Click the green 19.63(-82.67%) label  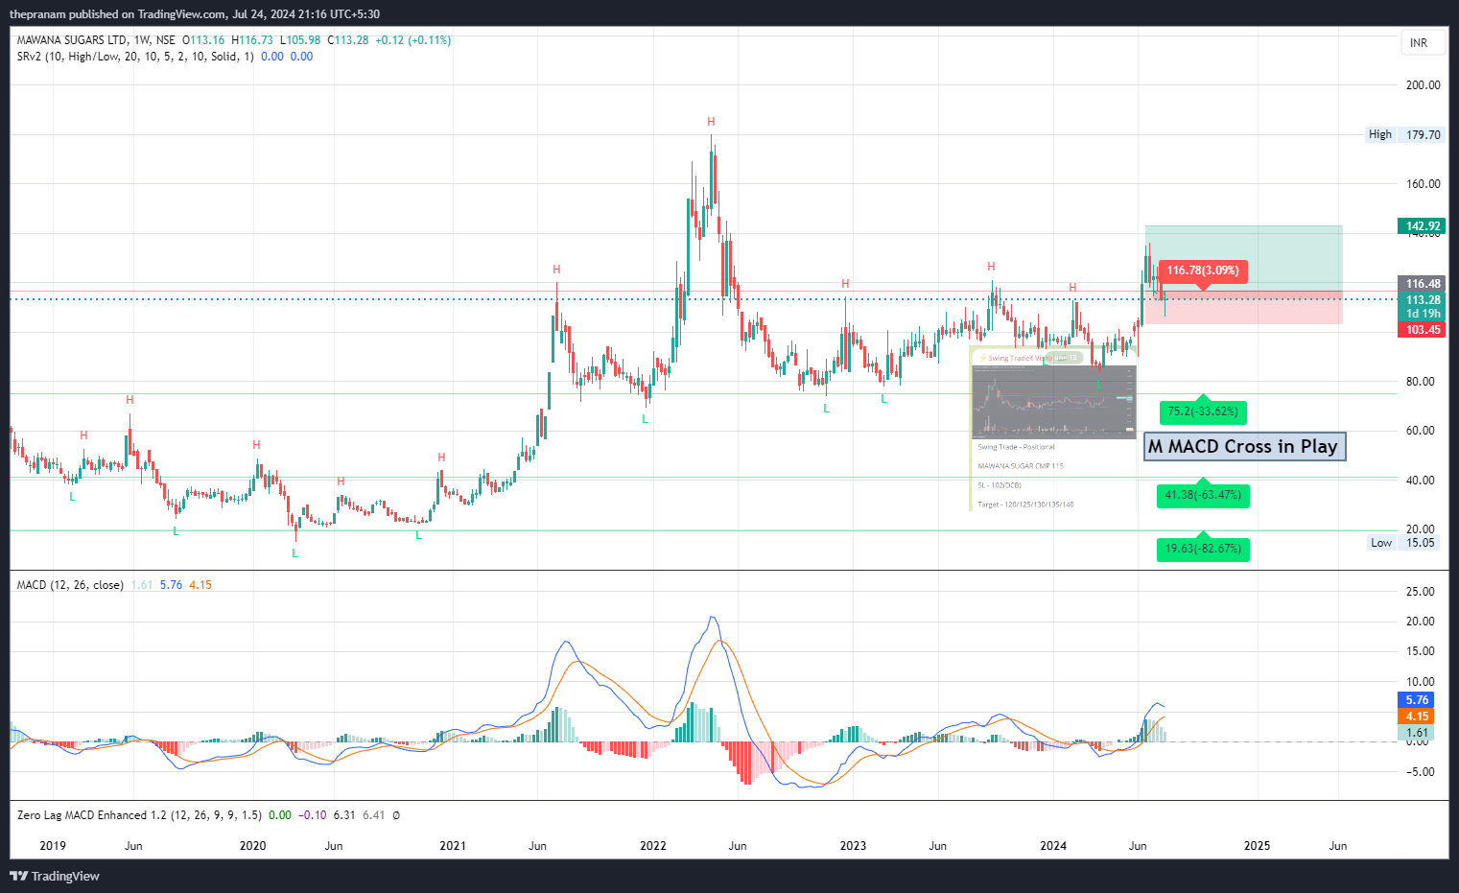pyautogui.click(x=1203, y=549)
